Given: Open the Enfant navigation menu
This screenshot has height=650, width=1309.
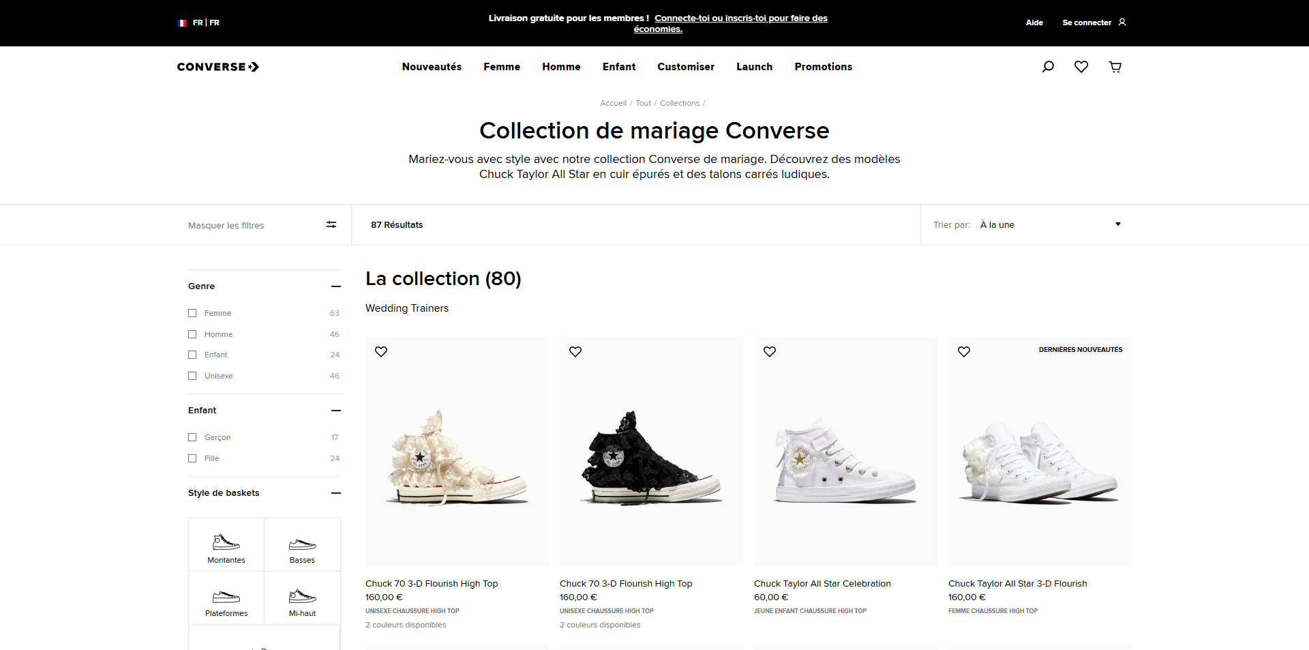Looking at the screenshot, I should (619, 67).
